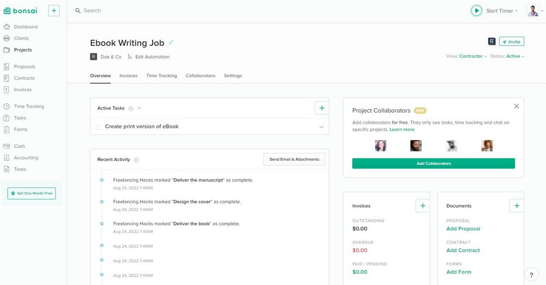Open Cash in the sidebar
546x285 pixels.
(19, 146)
